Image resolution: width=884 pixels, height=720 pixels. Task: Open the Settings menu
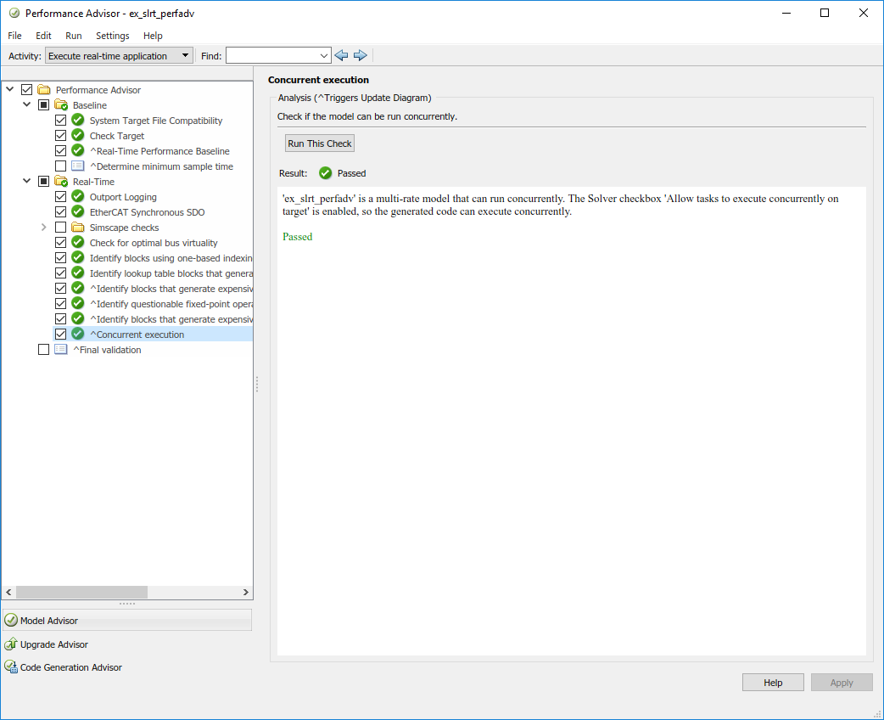click(112, 36)
